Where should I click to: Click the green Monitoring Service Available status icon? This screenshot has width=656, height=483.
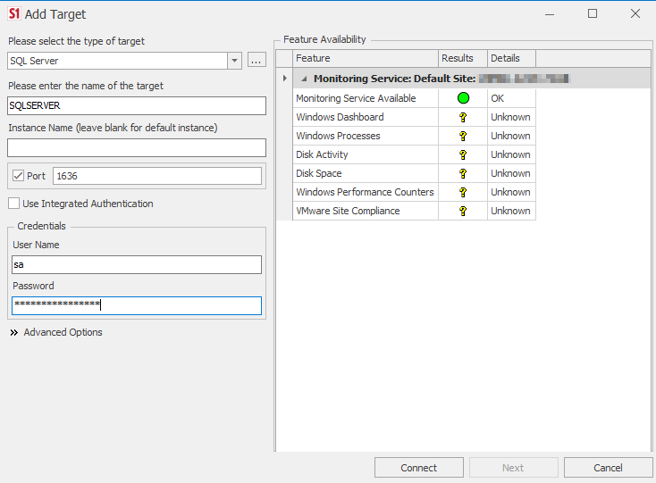click(463, 98)
